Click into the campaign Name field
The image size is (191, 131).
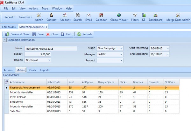[x=51, y=49]
